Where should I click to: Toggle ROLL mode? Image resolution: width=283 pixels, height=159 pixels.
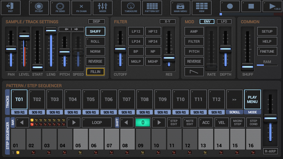coord(95,42)
